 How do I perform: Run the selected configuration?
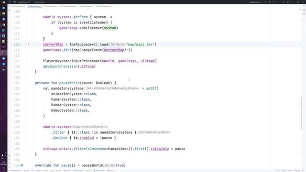tap(265, 2)
